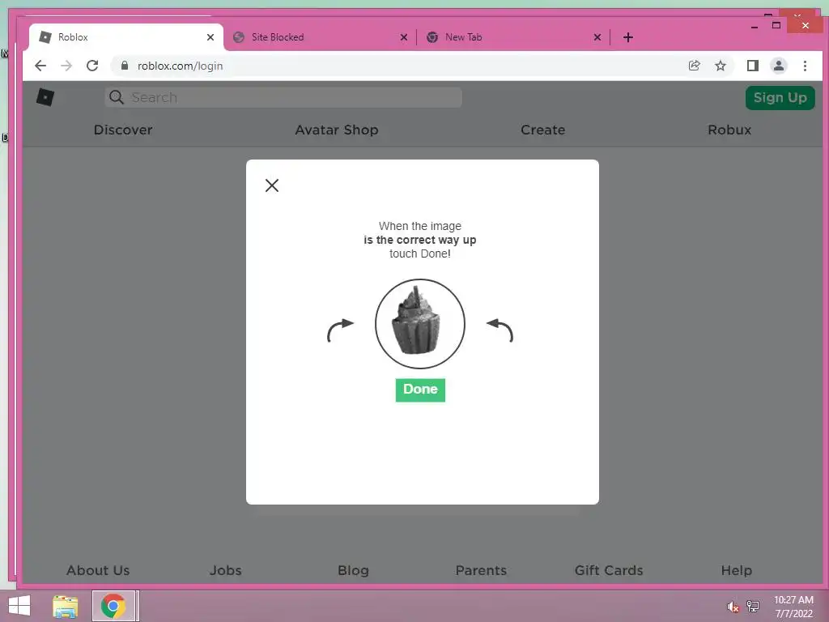This screenshot has height=622, width=829.
Task: Open the Jobs footer link
Action: (x=226, y=570)
